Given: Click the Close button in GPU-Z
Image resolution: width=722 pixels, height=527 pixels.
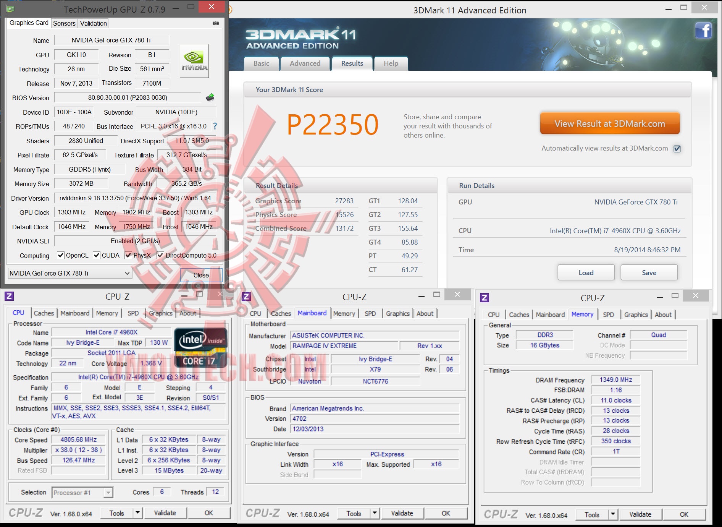Looking at the screenshot, I should 201,275.
